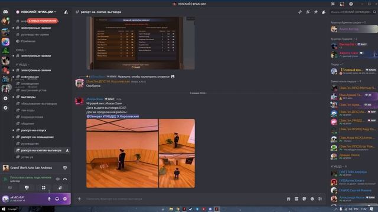Open the table screenshot attachment image
The image size is (378, 212).
point(141,43)
